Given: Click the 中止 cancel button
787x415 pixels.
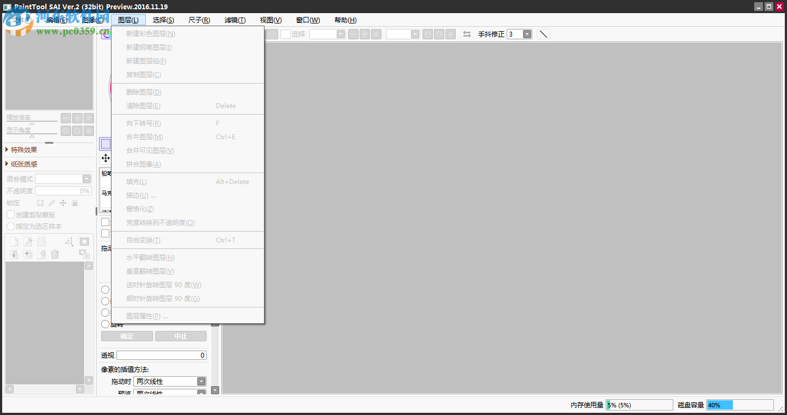Looking at the screenshot, I should (x=181, y=336).
